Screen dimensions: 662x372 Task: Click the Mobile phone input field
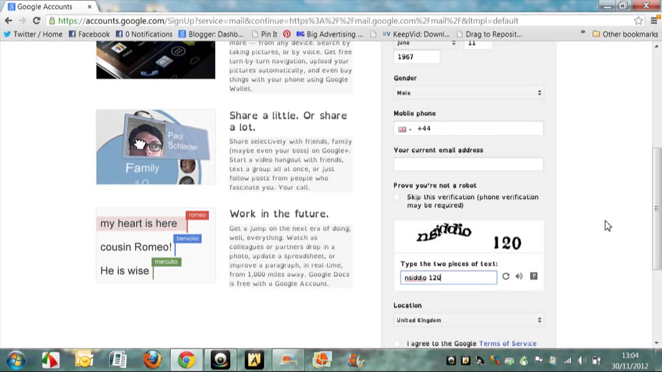(x=469, y=129)
